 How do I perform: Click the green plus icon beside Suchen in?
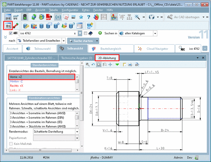(100, 33)
